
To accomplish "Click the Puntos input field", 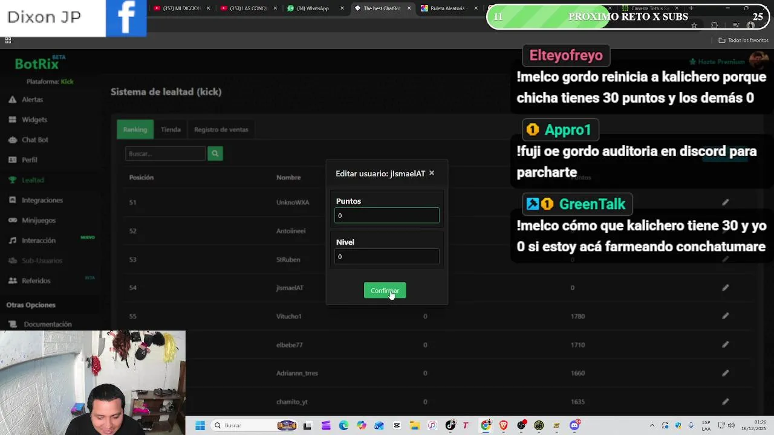I will (x=387, y=216).
